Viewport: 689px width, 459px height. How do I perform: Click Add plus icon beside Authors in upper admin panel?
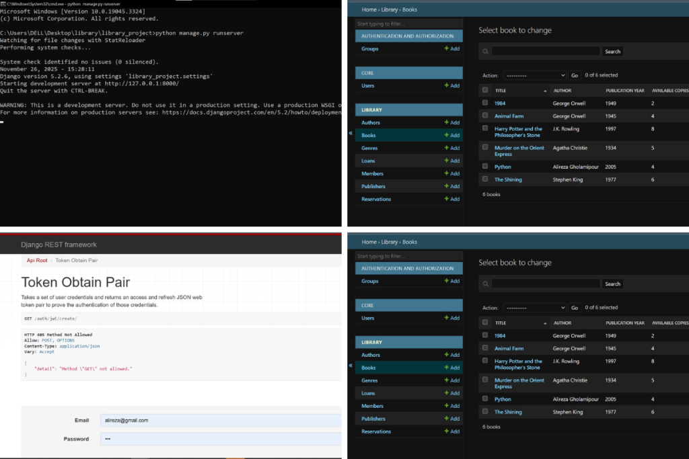point(446,123)
